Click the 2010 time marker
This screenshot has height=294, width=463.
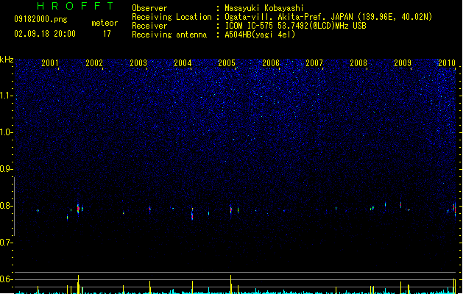coord(447,63)
